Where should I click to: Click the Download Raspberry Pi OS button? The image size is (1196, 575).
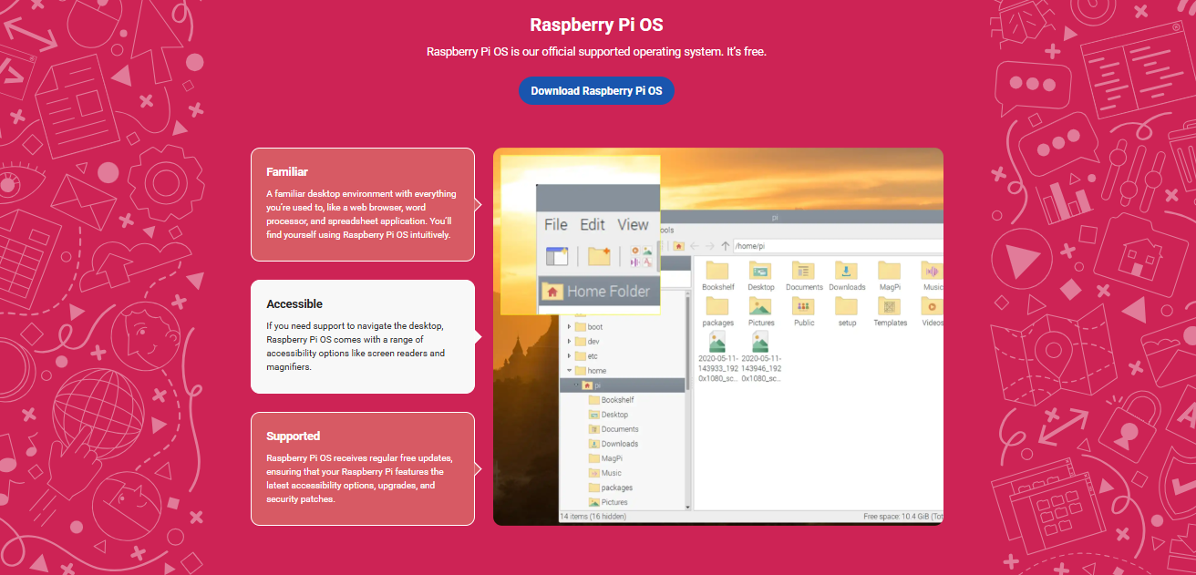tap(596, 91)
